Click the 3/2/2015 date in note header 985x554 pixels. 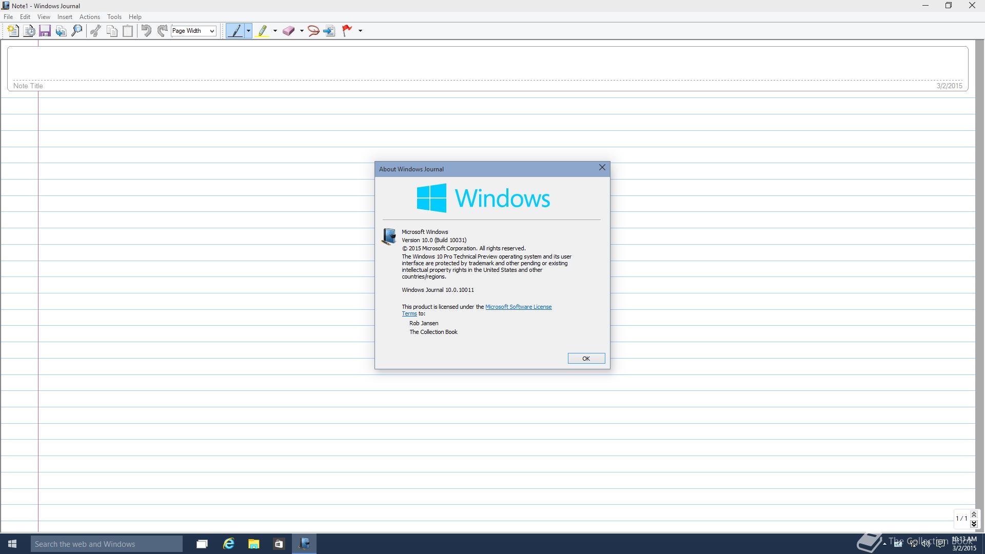coord(949,86)
